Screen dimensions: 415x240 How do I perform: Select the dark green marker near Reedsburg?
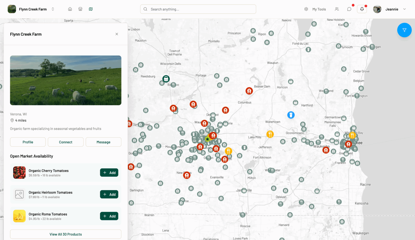166,79
